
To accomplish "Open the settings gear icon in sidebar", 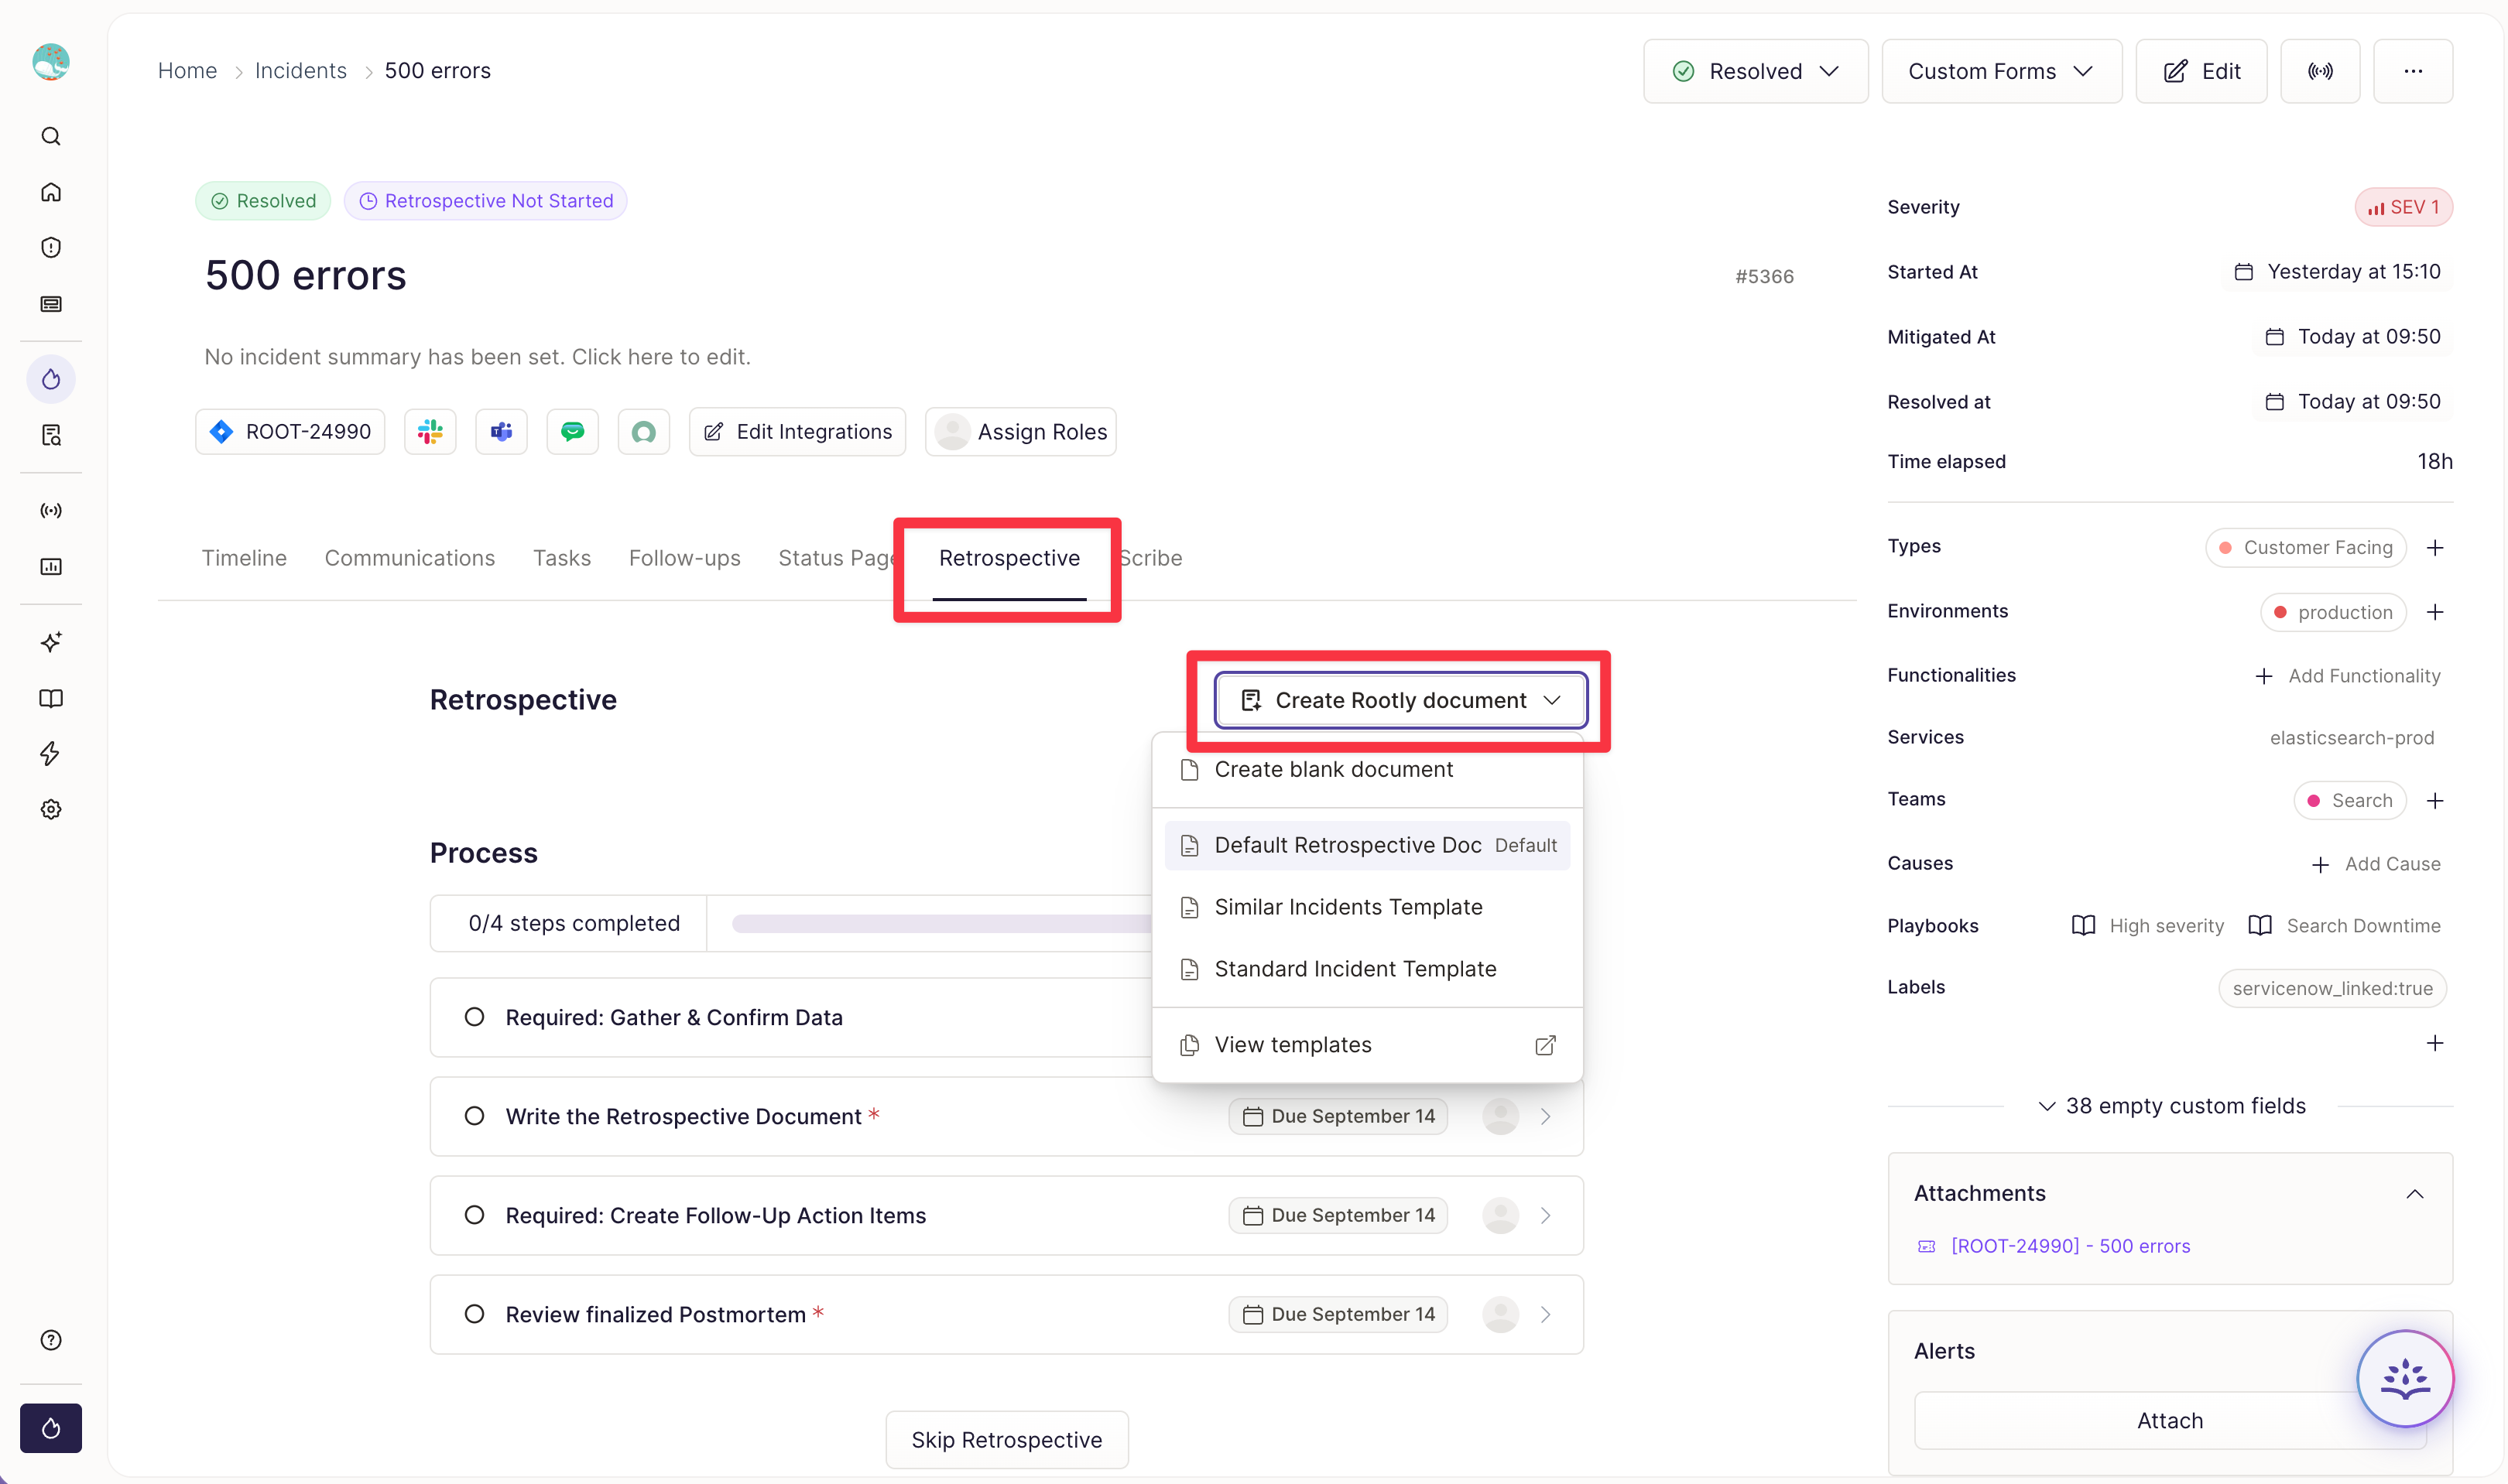I will coord(51,810).
